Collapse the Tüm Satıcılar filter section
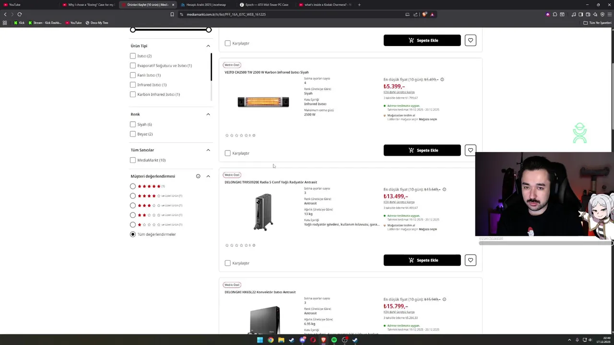The height and width of the screenshot is (345, 614). (x=208, y=150)
